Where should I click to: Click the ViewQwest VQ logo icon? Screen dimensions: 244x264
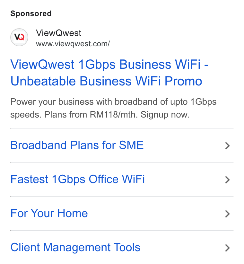pyautogui.click(x=19, y=37)
